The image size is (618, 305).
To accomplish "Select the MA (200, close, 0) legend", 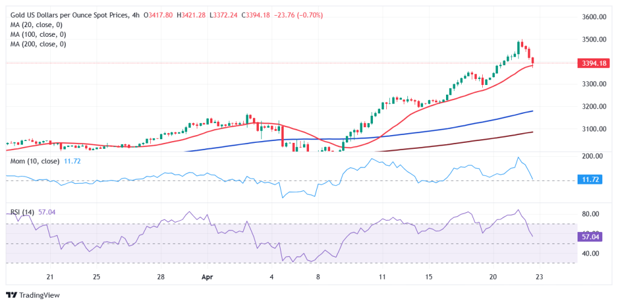I will click(38, 44).
